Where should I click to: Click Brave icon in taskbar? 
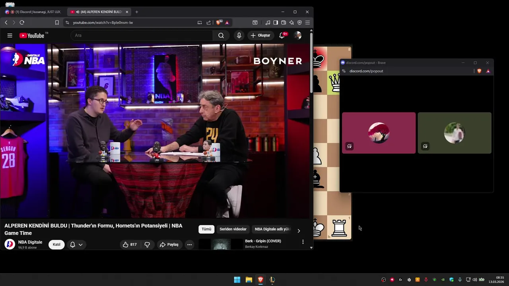coord(260,280)
